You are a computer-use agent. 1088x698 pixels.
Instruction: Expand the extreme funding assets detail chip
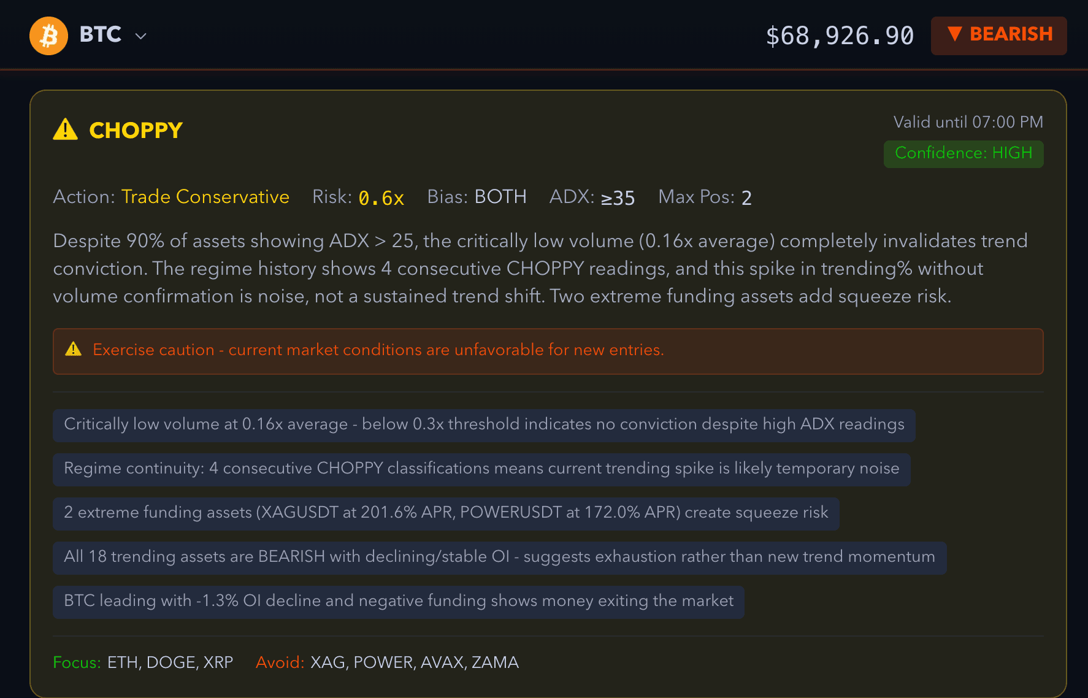click(446, 513)
